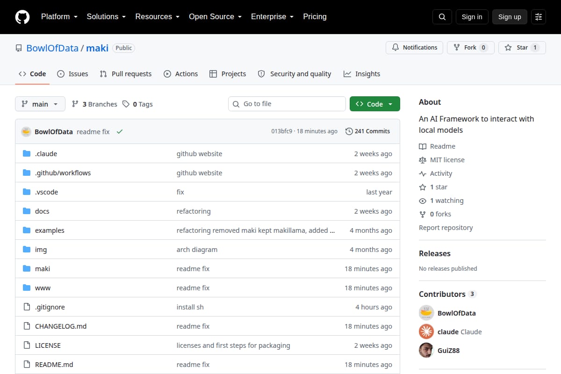Expand the Resources menu
The image size is (561, 374).
(x=158, y=17)
